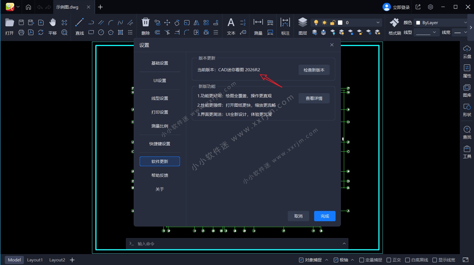474x265 pixels.
Task: Toggle the Object Snap checkbox
Action: pos(301,260)
